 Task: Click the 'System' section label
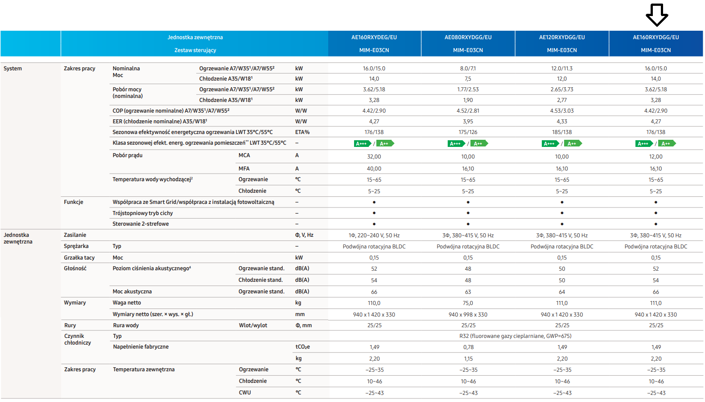tap(12, 69)
